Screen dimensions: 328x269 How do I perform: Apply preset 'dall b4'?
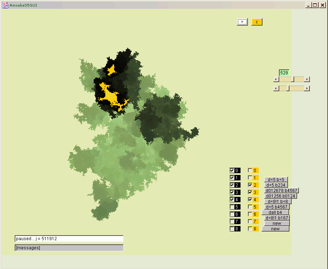click(x=275, y=212)
